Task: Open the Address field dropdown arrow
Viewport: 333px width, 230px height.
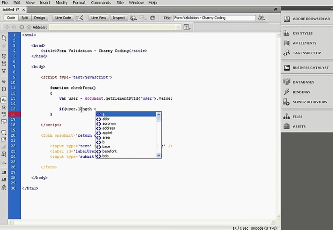Action: [178, 27]
